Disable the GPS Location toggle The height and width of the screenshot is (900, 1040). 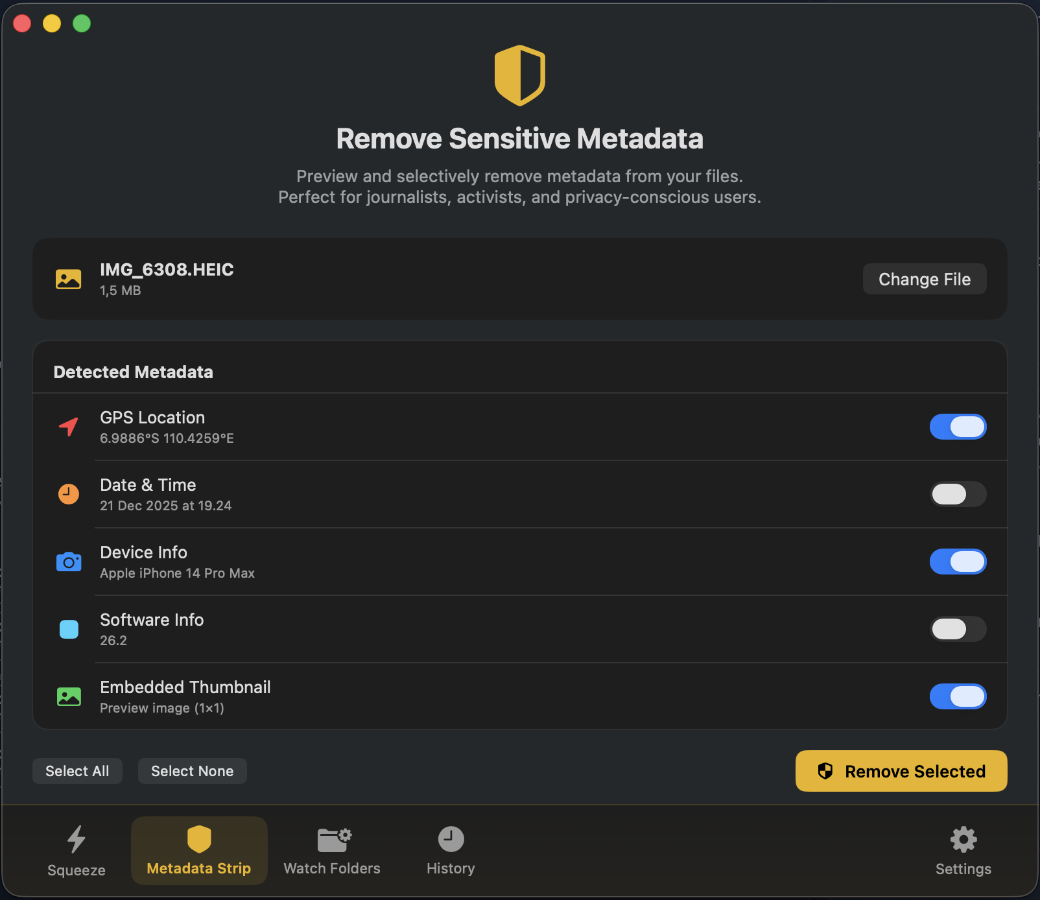[958, 427]
